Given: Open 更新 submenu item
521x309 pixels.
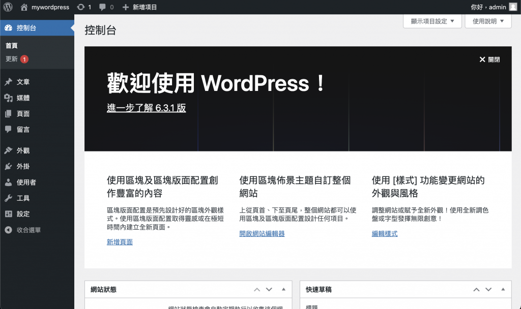Looking at the screenshot, I should point(12,59).
